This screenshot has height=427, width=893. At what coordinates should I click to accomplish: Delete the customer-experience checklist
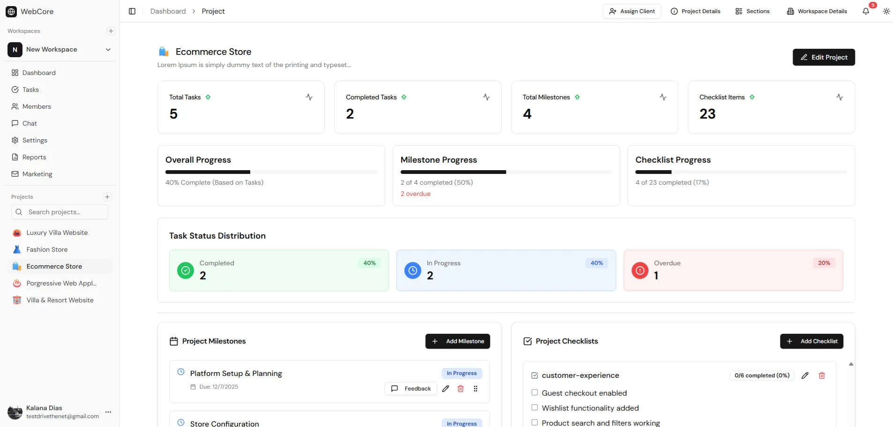pyautogui.click(x=822, y=375)
